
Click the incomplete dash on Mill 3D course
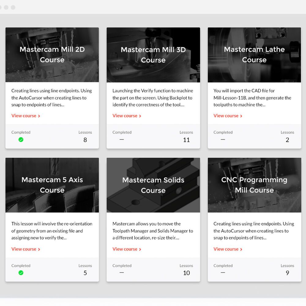tap(122, 140)
